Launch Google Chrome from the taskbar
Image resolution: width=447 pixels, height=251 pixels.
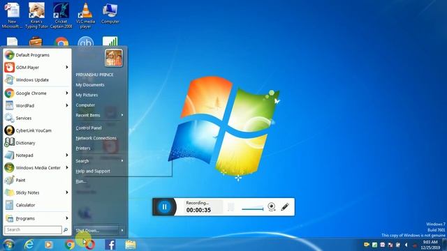pyautogui.click(x=69, y=245)
